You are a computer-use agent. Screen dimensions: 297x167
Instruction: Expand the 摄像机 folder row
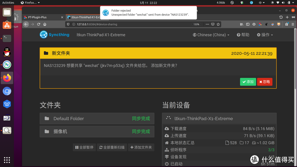(97, 132)
